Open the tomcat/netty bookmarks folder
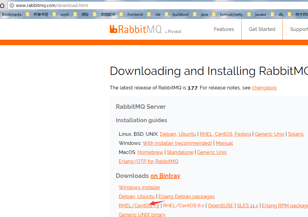 point(228,14)
